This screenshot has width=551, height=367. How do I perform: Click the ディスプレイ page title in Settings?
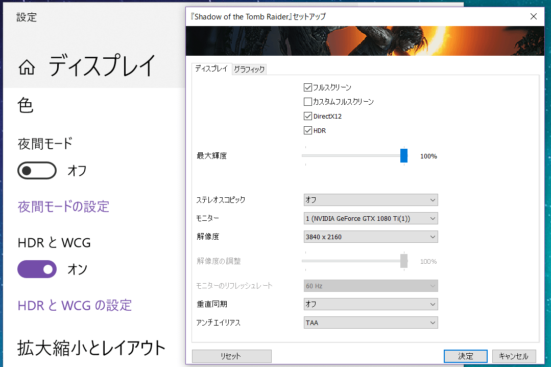tap(102, 66)
